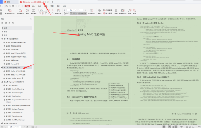Open the 截图和对比 screenshot compare tool

pos(123,11)
